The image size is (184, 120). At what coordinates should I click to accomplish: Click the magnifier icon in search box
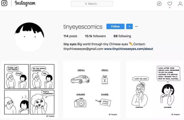point(86,4)
